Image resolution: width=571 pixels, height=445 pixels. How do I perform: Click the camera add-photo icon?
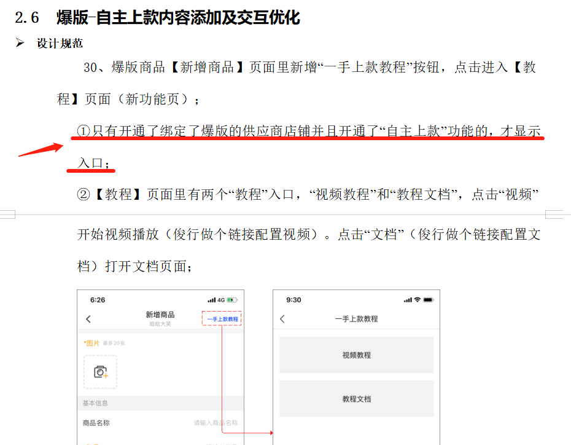point(101,372)
